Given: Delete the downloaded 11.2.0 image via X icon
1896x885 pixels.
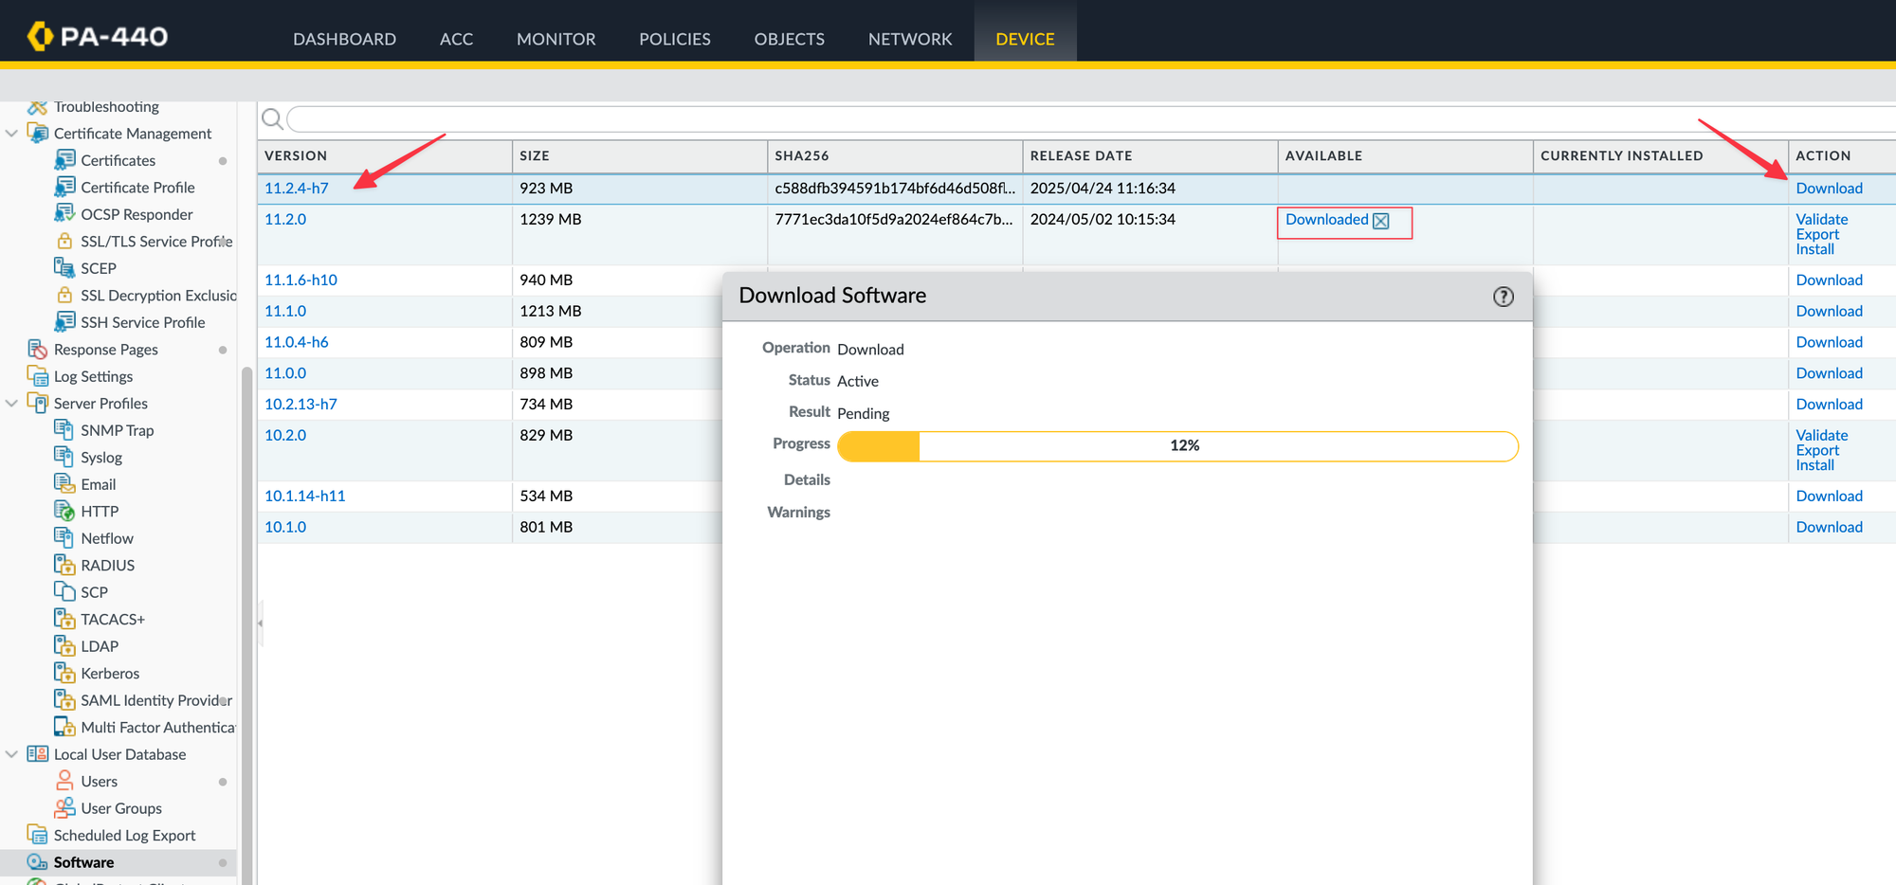Looking at the screenshot, I should click(x=1381, y=221).
